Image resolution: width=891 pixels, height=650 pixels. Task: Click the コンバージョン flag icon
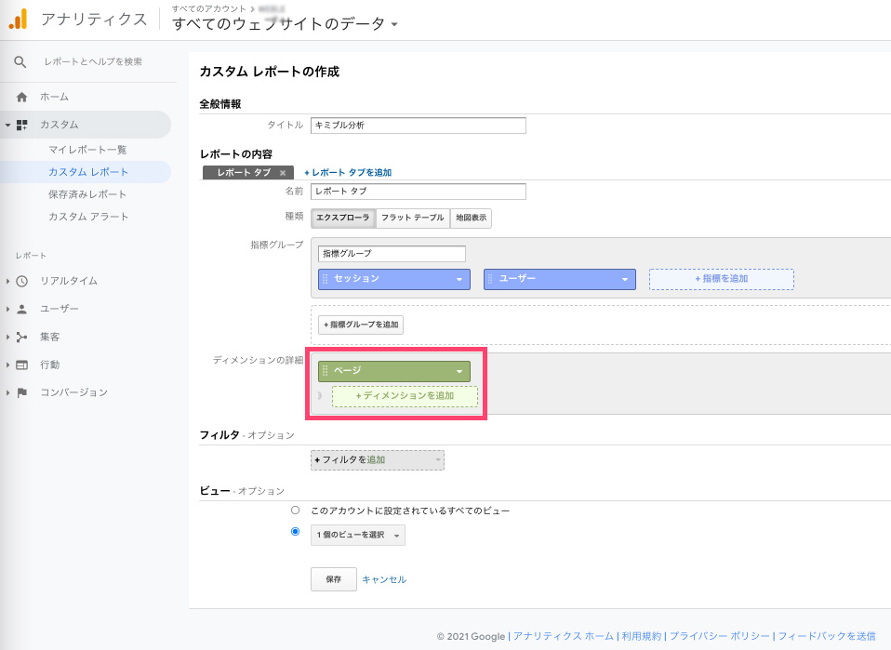[21, 392]
